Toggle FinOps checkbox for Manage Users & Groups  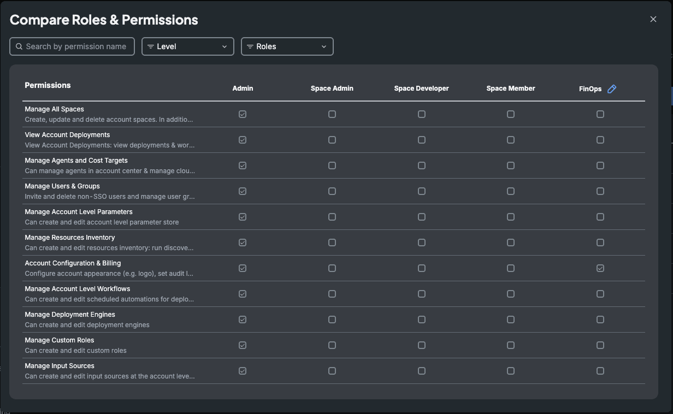600,191
